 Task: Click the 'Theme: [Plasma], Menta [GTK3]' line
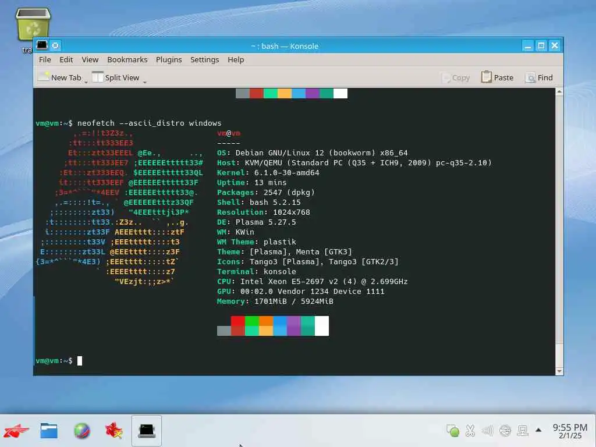tap(284, 251)
